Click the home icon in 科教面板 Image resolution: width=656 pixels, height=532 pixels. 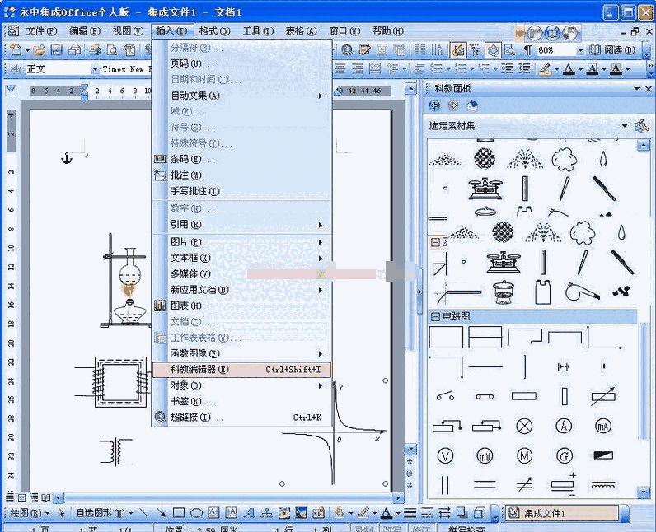click(x=472, y=105)
